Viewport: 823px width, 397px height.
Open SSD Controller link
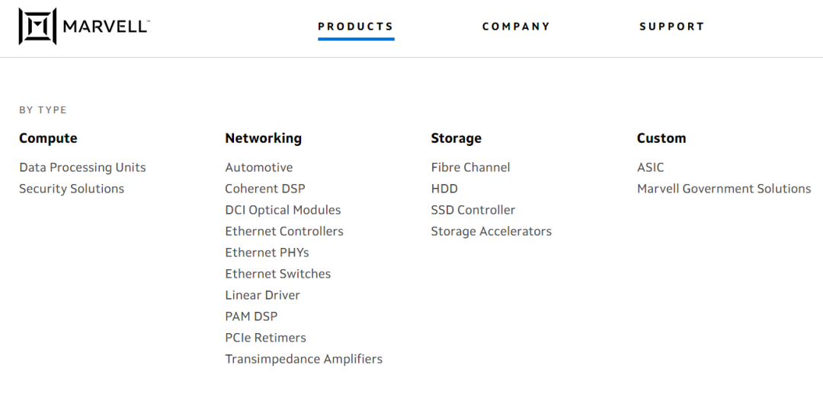473,210
